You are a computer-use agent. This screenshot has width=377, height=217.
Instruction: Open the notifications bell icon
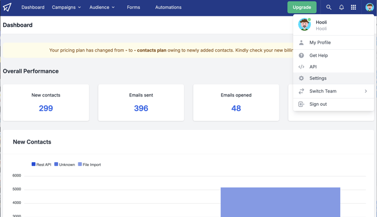pyautogui.click(x=341, y=8)
